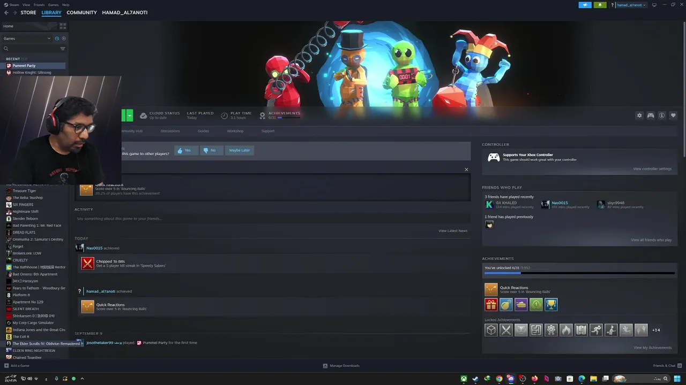This screenshot has width=686, height=385.
Task: Show the +14 more locked achievements
Action: (x=656, y=330)
